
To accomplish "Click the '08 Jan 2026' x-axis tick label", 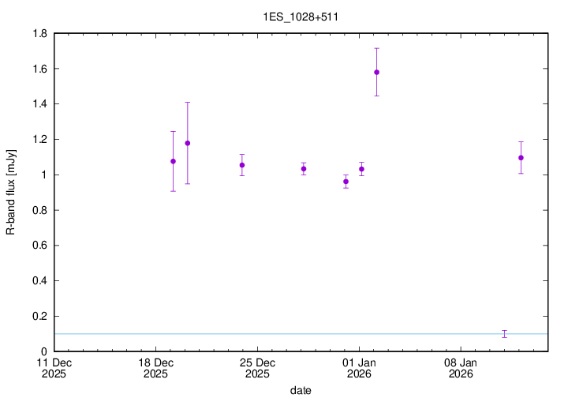I will click(x=461, y=368).
